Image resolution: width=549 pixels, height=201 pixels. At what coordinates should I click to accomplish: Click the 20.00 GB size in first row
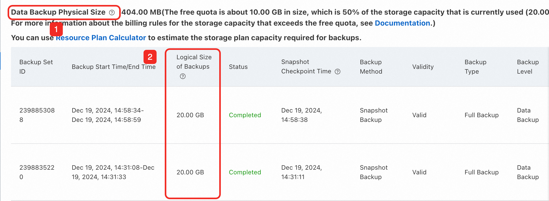[190, 115]
